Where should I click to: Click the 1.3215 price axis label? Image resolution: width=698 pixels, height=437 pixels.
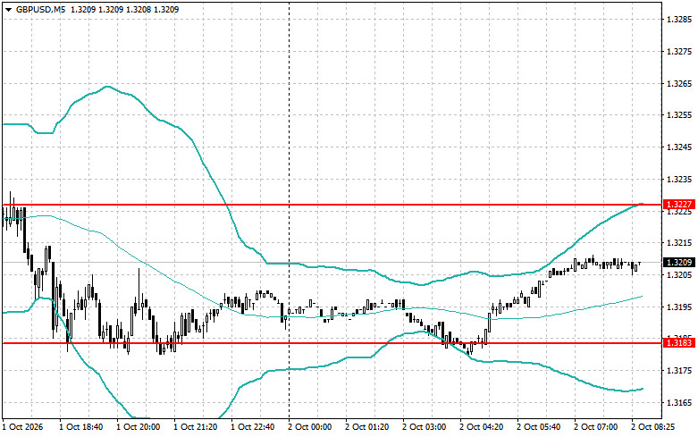(x=679, y=243)
